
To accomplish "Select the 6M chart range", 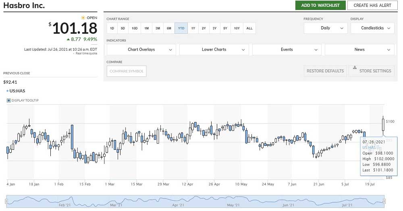I will pyautogui.click(x=169, y=28).
